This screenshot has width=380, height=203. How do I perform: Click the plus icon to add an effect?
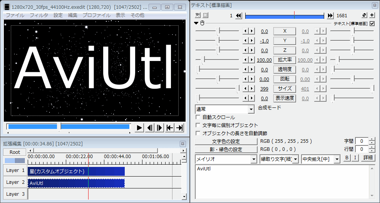pos(372,15)
